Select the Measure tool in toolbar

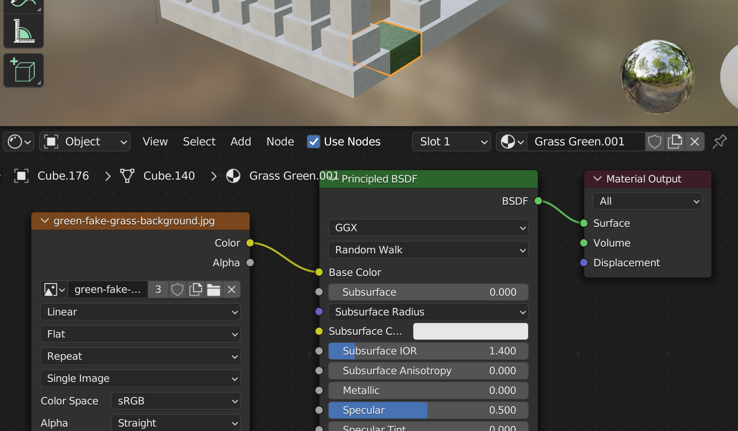tap(23, 31)
